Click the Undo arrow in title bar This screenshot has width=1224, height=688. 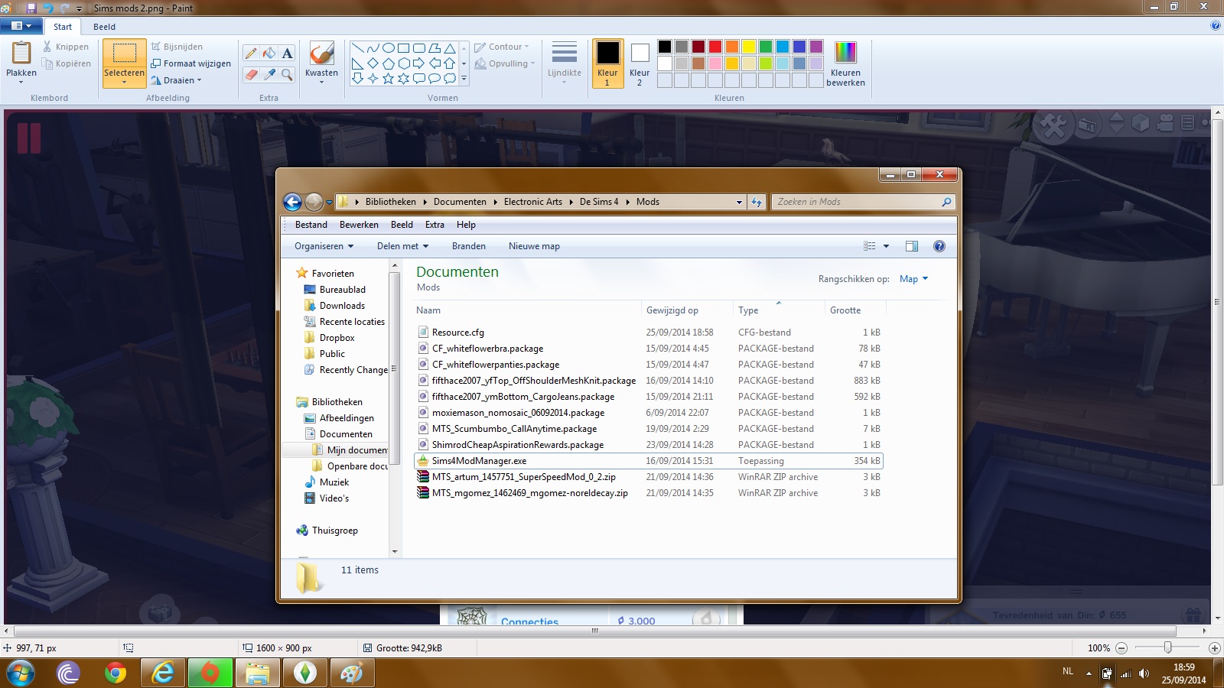click(48, 8)
